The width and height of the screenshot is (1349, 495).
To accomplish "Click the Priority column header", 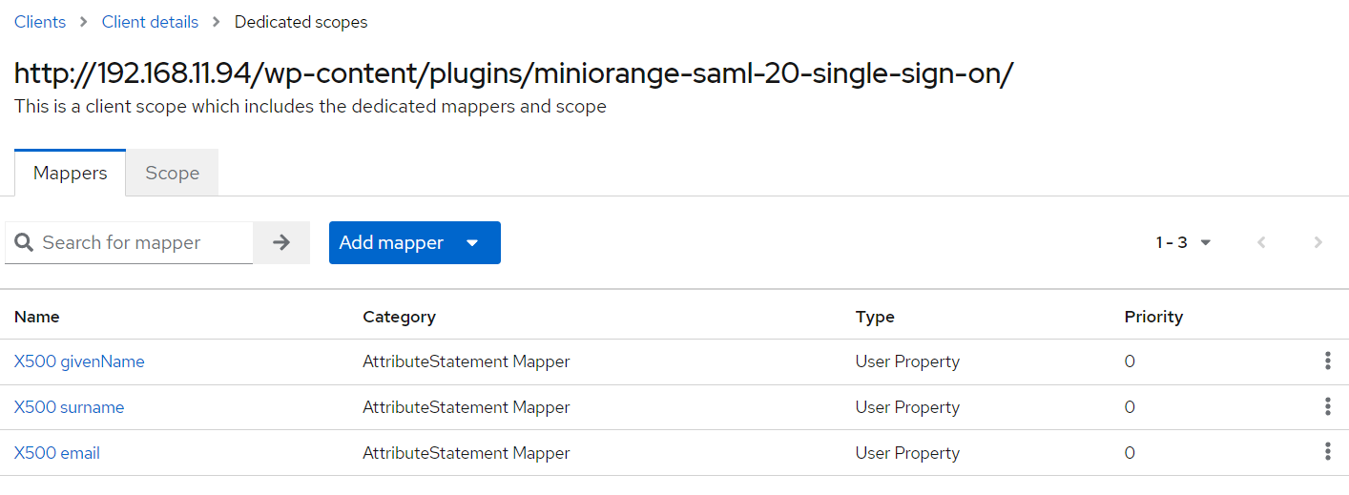I will pos(1153,317).
